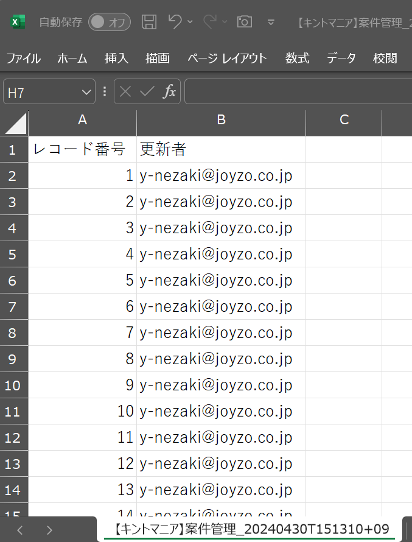This screenshot has width=412, height=542.
Task: Select cell with record number 13
Action: coord(82,490)
